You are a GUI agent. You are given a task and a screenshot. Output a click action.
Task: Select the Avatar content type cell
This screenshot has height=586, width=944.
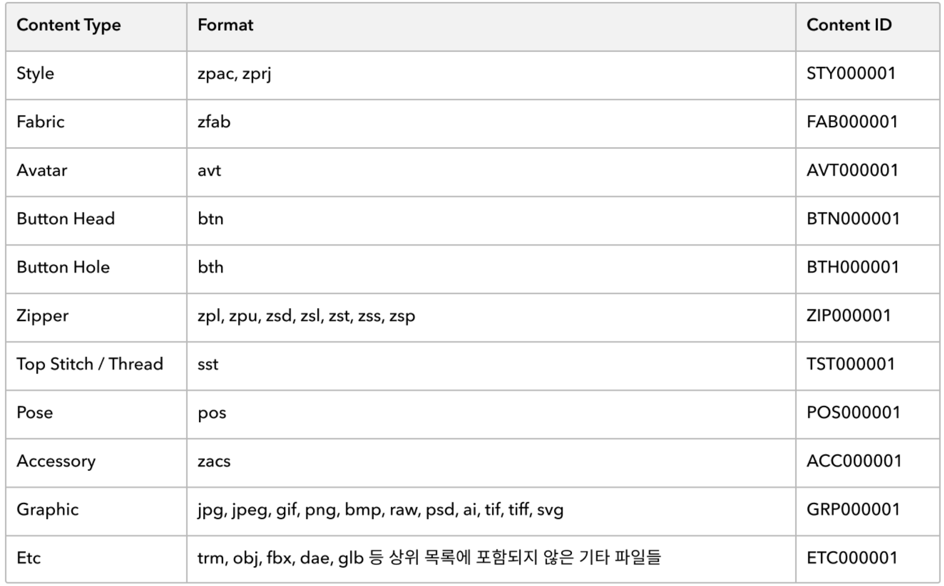click(42, 171)
